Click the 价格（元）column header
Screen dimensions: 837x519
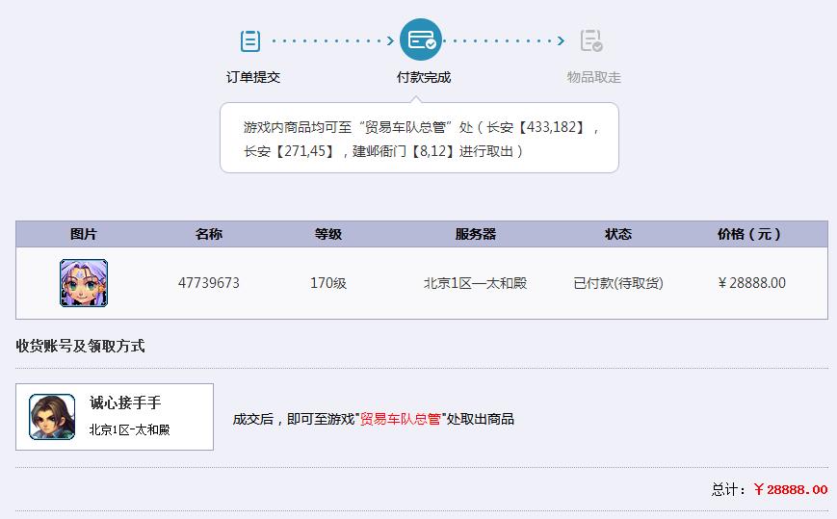tap(749, 234)
